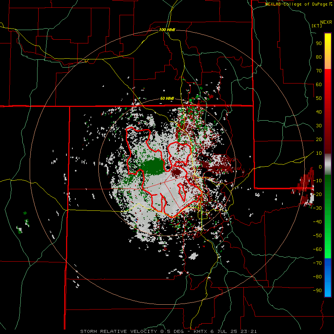Click the -70 value on velocity scale
The width and height of the screenshot is (334, 334).
[317, 263]
